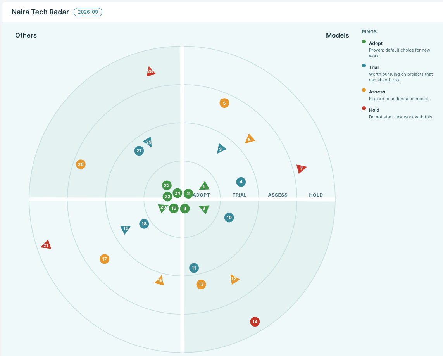Open teal triangle blip 3
This screenshot has width=443, height=356.
[x=221, y=149]
